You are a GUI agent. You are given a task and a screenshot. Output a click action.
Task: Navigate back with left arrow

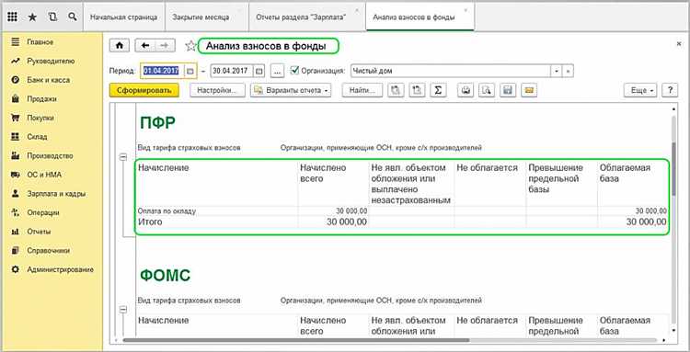(x=145, y=45)
